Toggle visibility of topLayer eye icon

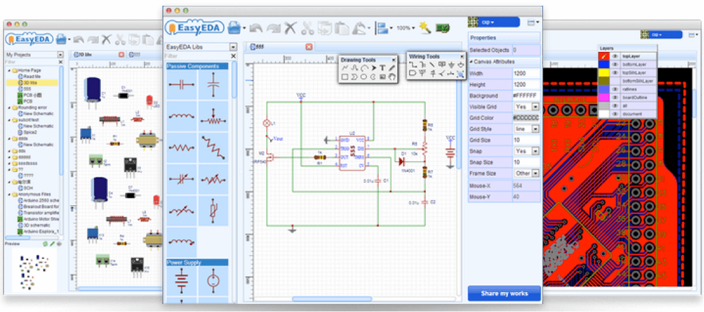(x=615, y=56)
